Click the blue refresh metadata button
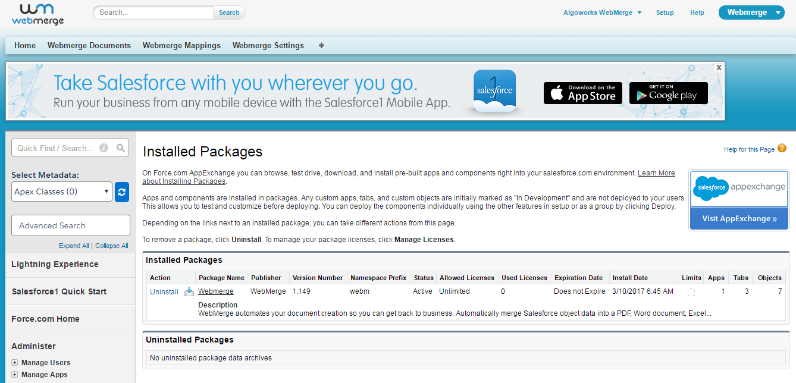The height and width of the screenshot is (383, 796). (122, 192)
